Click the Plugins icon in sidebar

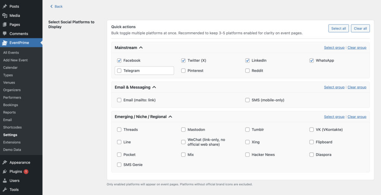5,172
